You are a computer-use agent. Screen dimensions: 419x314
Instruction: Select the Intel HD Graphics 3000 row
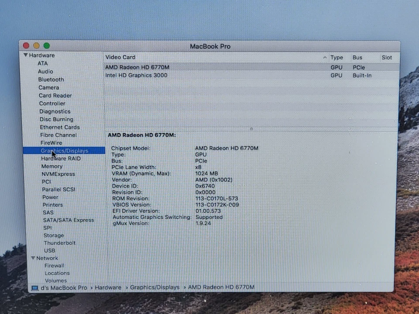(136, 75)
